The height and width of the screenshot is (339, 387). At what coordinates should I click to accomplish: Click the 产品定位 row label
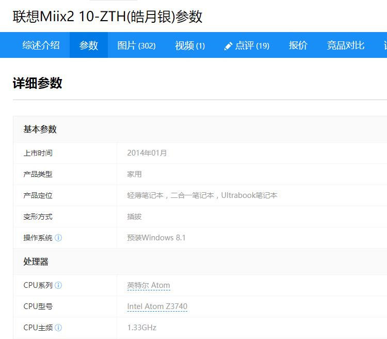[x=38, y=195]
